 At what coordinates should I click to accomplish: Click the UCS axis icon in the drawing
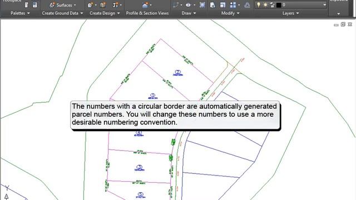click(7, 193)
